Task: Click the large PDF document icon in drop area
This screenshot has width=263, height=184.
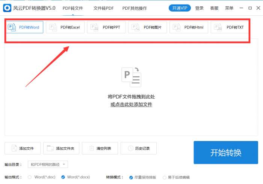Action: [131, 77]
